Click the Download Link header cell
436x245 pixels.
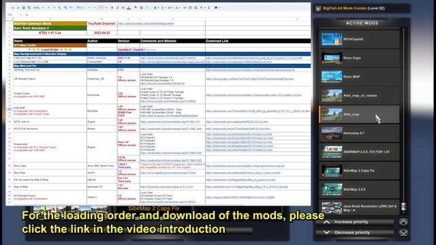pos(258,41)
